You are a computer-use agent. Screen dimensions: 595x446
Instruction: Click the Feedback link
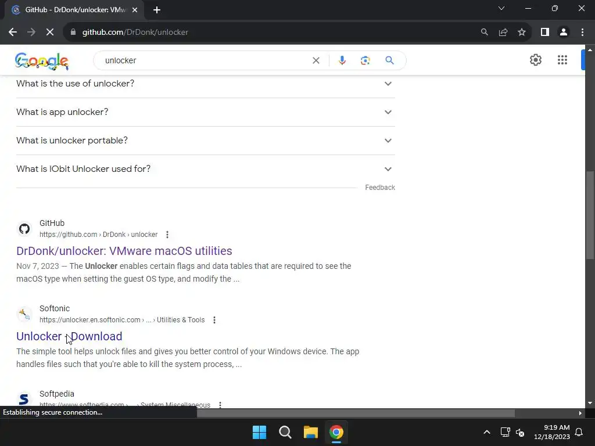[x=380, y=188]
